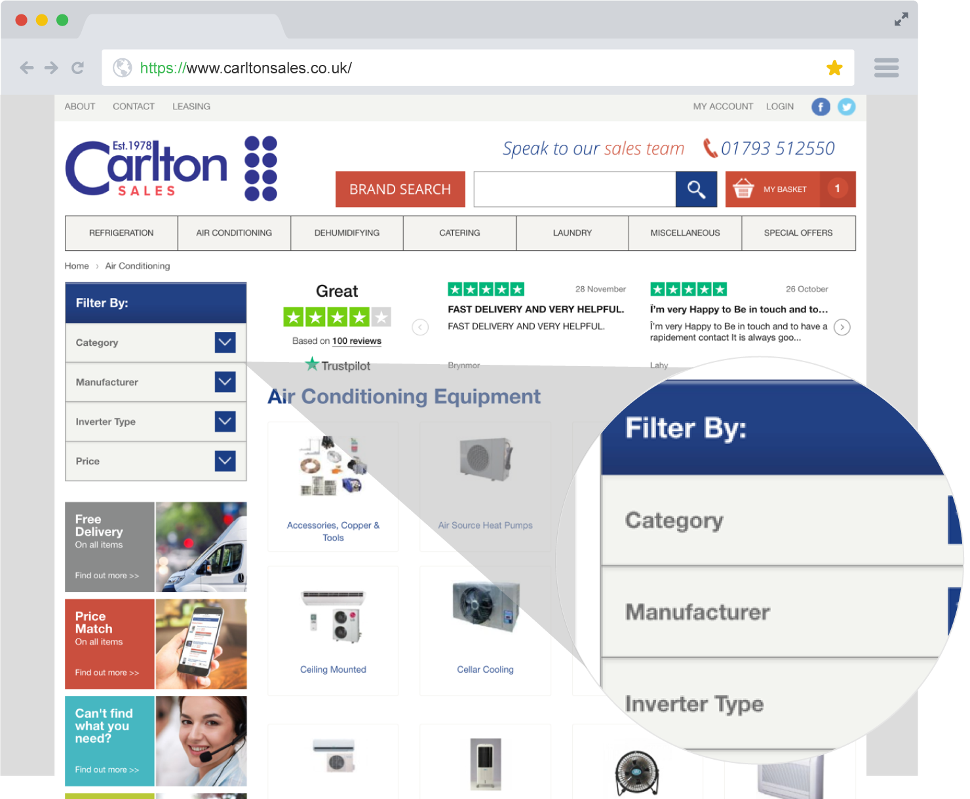Screen dimensions: 970x799
Task: Open the Miscellaneous menu
Action: pyautogui.click(x=685, y=233)
